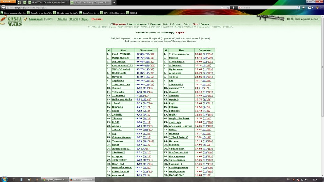The height and width of the screenshot is (182, 324).
Task: Click the taskbar volume speaker icon
Action: click(x=306, y=180)
